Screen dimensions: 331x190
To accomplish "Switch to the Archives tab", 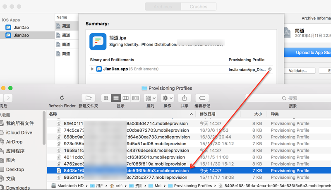I will pos(163,7).
